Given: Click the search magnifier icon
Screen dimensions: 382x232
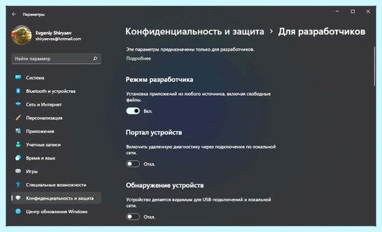Looking at the screenshot, I should 95,58.
